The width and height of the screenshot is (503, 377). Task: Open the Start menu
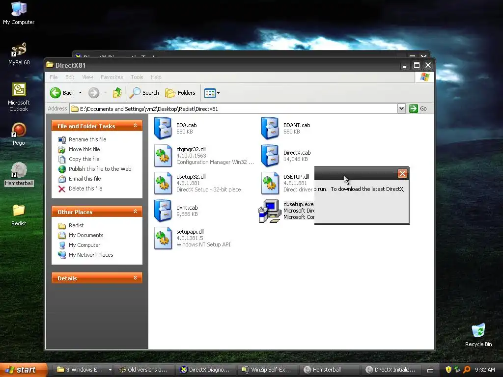23,370
